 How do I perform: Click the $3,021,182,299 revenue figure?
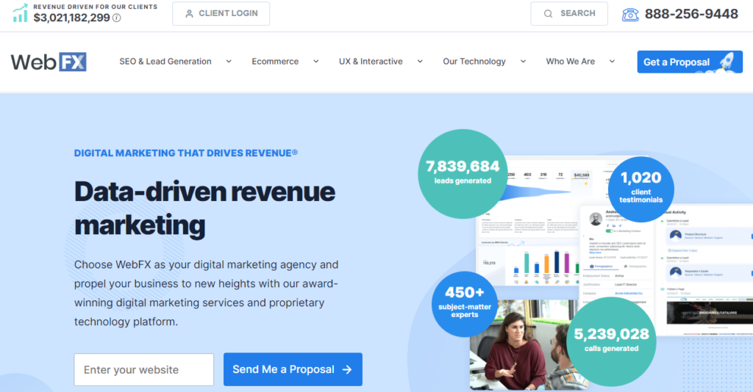(x=71, y=18)
